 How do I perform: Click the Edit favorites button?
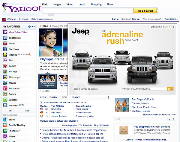click(x=10, y=111)
